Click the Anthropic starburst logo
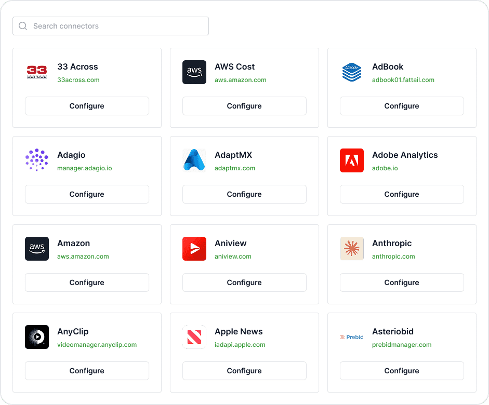Viewport: 489px width, 405px height. [352, 248]
